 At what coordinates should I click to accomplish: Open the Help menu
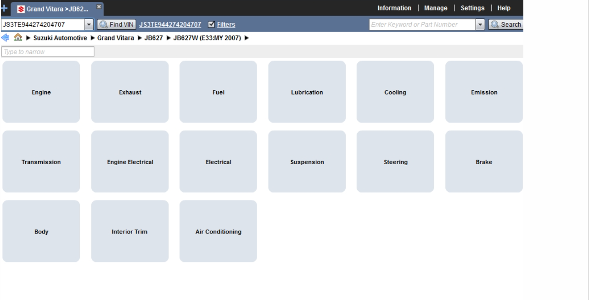coord(504,8)
